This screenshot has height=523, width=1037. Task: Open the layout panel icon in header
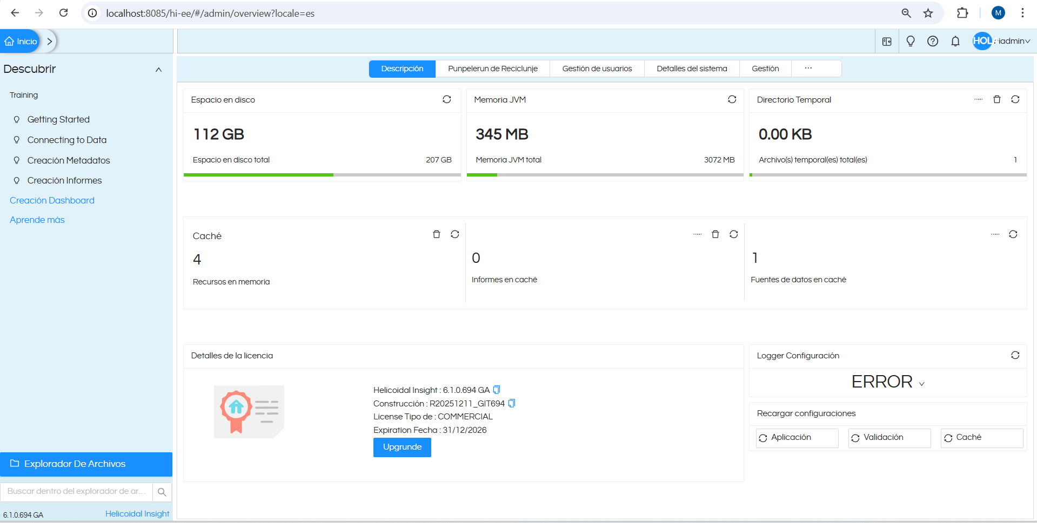pos(887,42)
